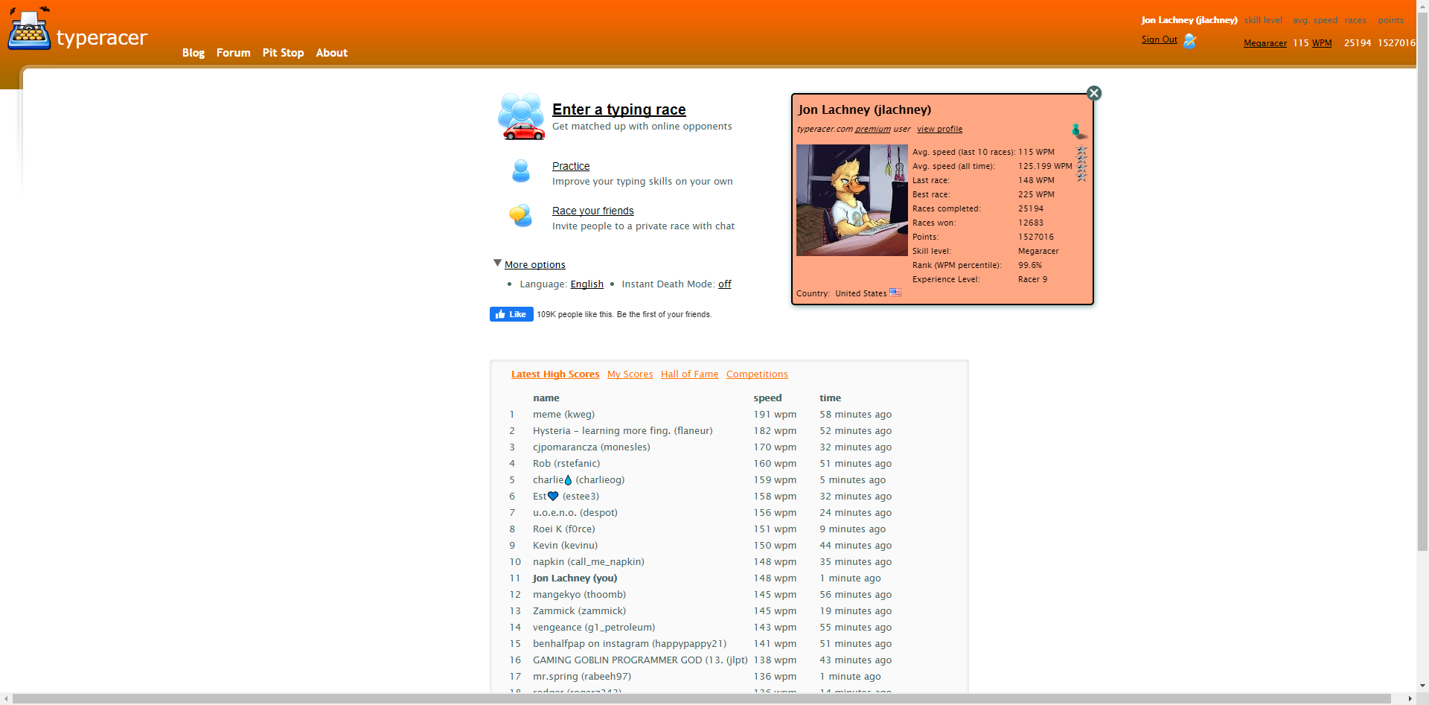Click view profile link
The image size is (1429, 705).
(x=939, y=129)
